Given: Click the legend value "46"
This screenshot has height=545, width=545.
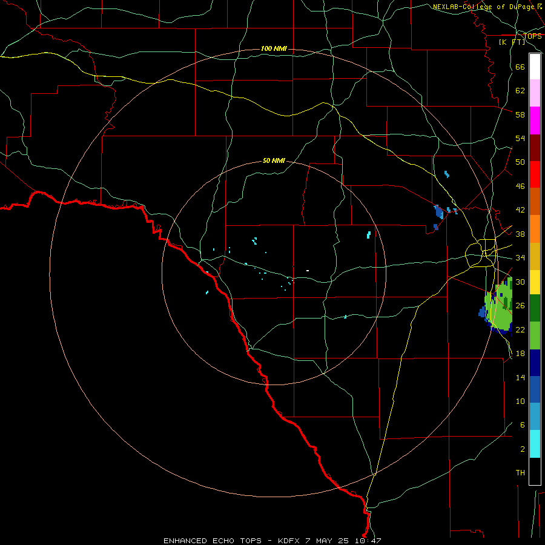Looking at the screenshot, I should (x=520, y=187).
